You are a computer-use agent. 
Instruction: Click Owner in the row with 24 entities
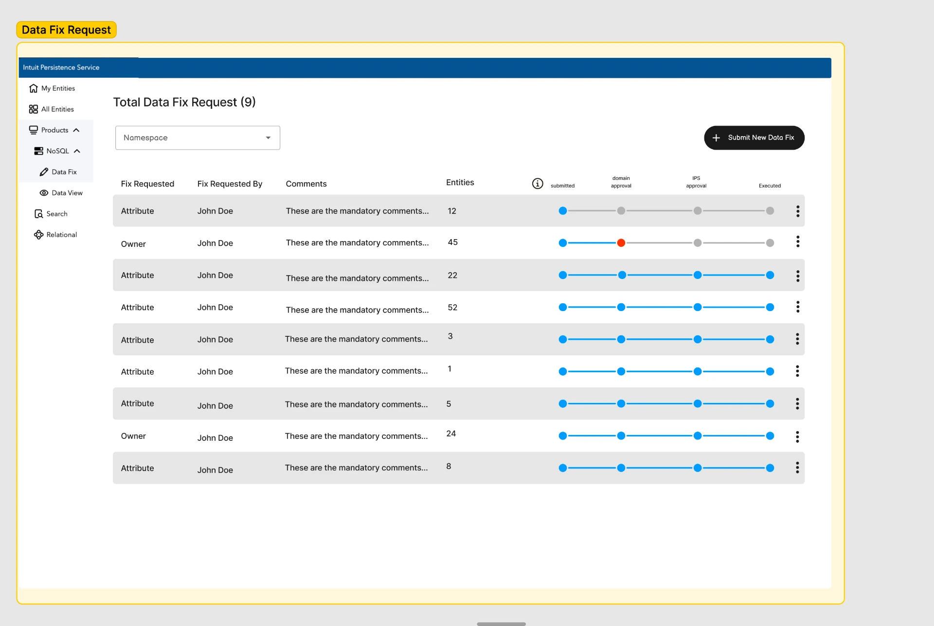(x=133, y=436)
